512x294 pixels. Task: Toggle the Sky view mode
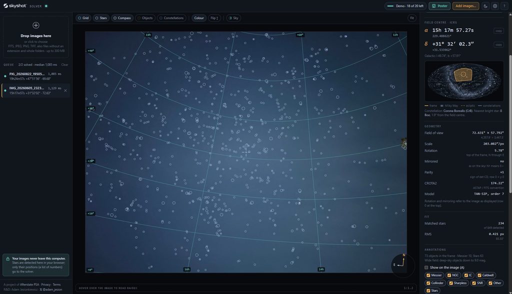[233, 18]
